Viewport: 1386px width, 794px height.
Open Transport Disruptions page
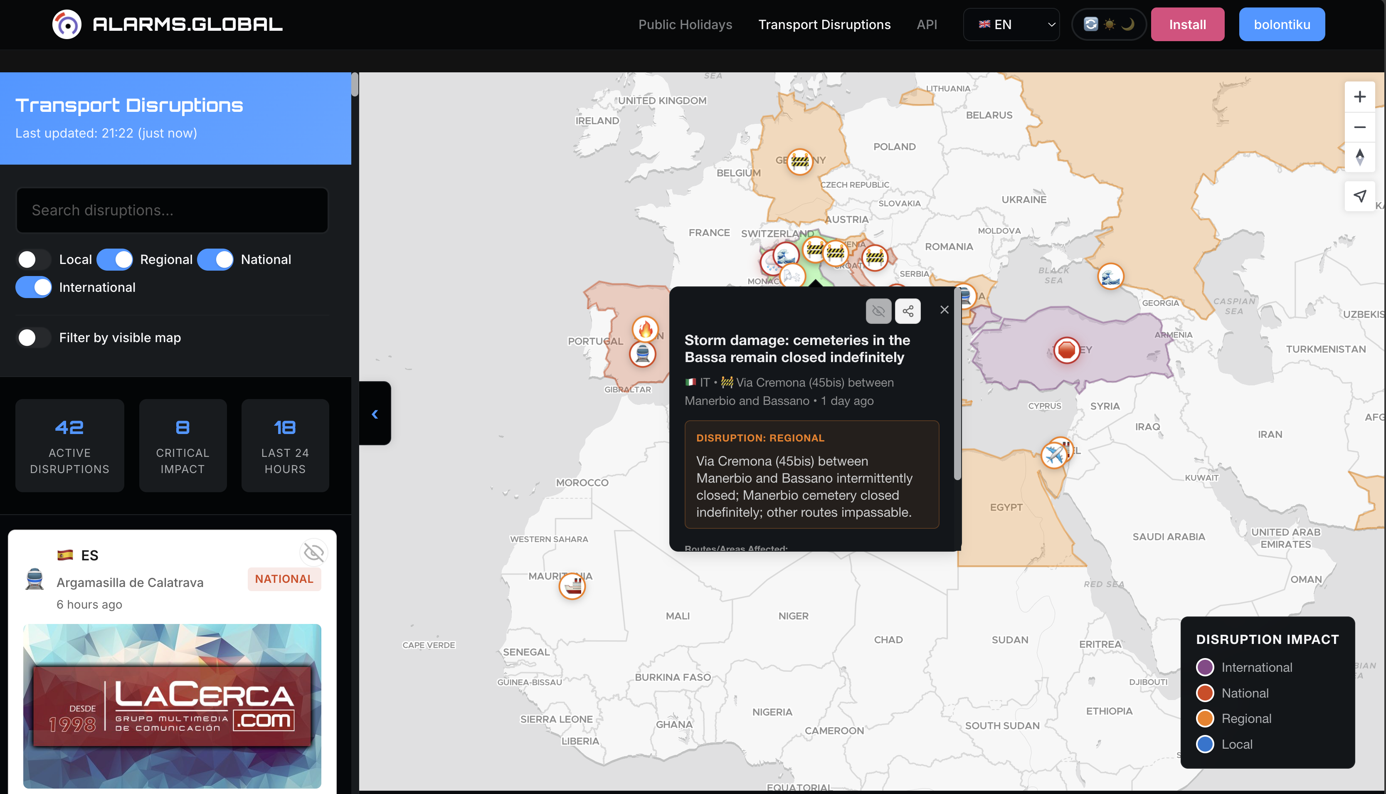point(824,25)
